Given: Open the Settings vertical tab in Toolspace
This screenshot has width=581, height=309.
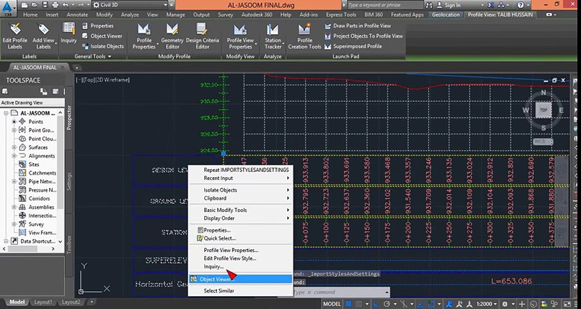Looking at the screenshot, I should 69,182.
